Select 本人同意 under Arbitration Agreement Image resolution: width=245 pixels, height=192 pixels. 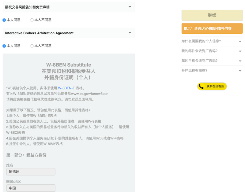point(4,46)
